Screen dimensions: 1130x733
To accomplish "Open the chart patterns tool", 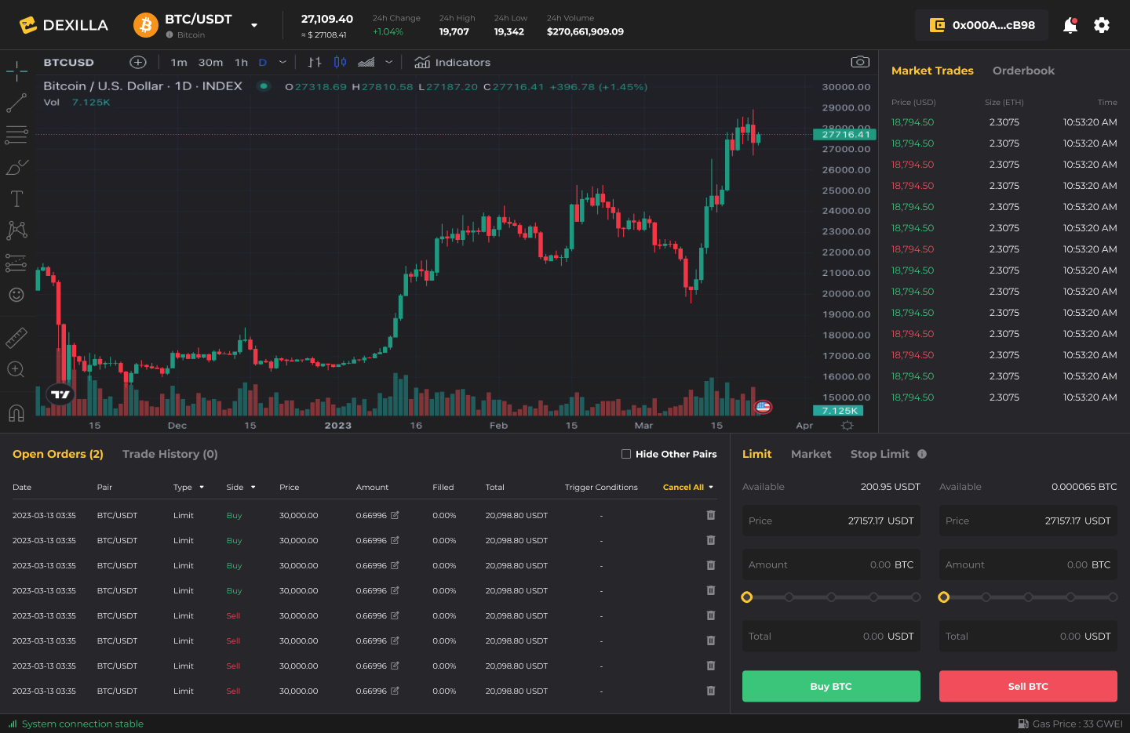I will coord(16,230).
